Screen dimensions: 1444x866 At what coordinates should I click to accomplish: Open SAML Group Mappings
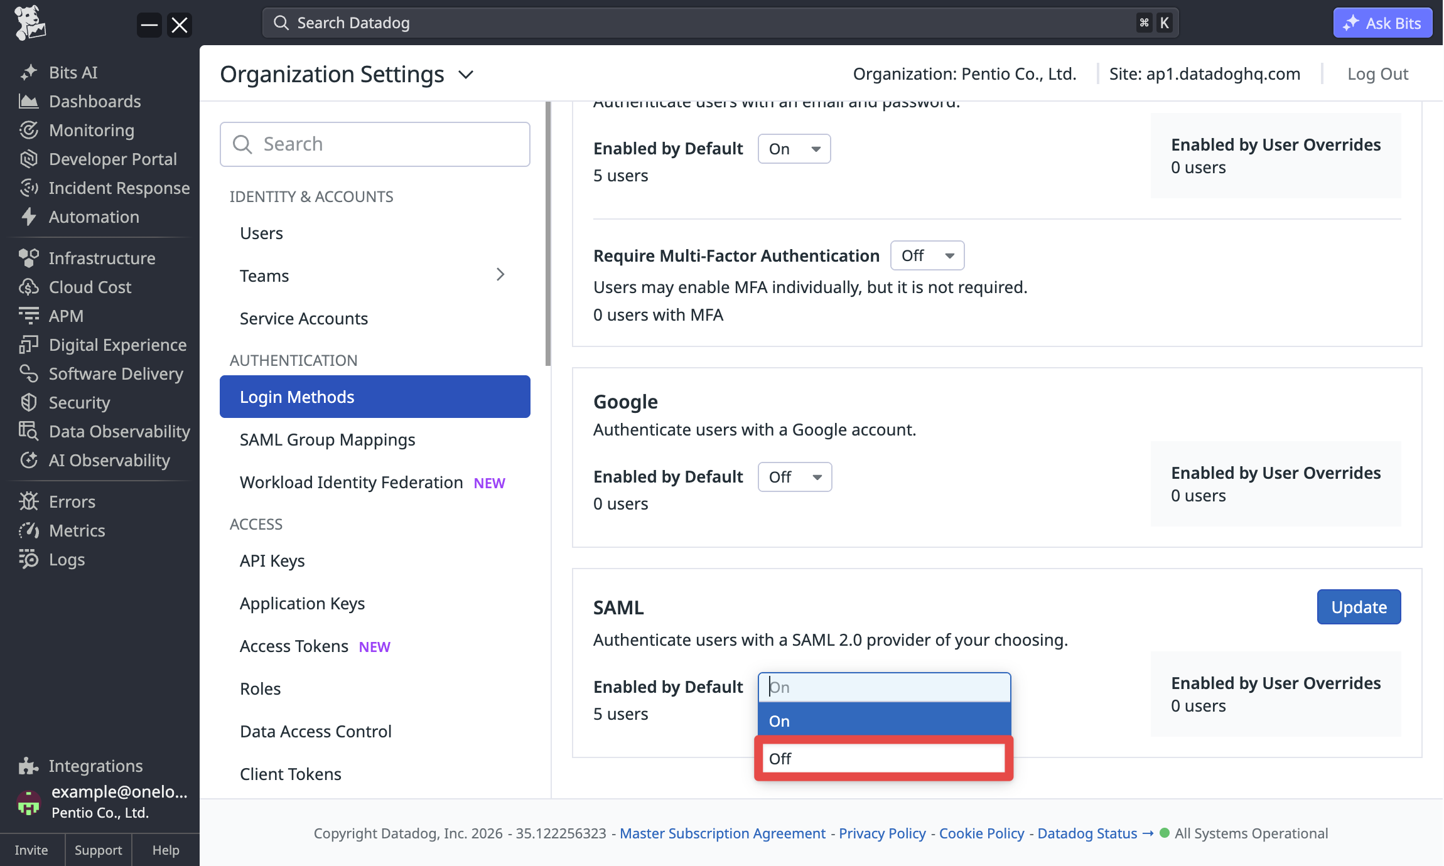pos(375,440)
